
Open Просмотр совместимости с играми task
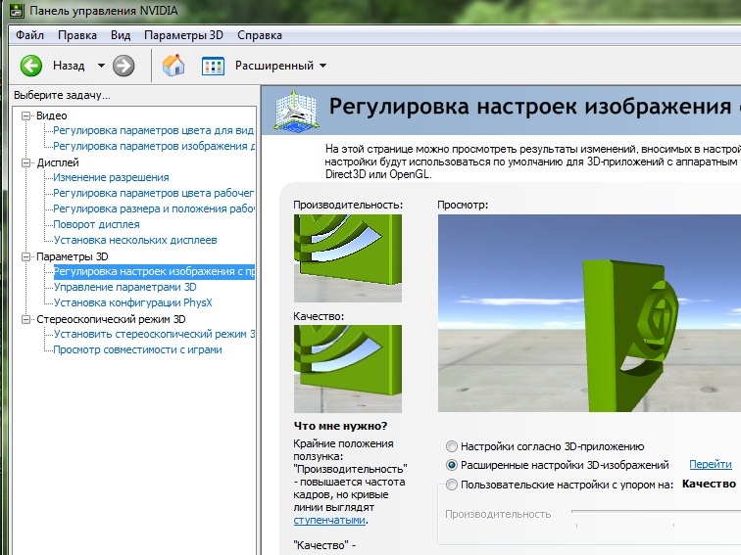[x=137, y=349]
